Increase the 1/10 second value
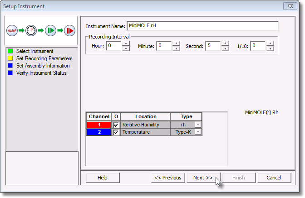Screen dimensions: 305x198 [271, 43]
